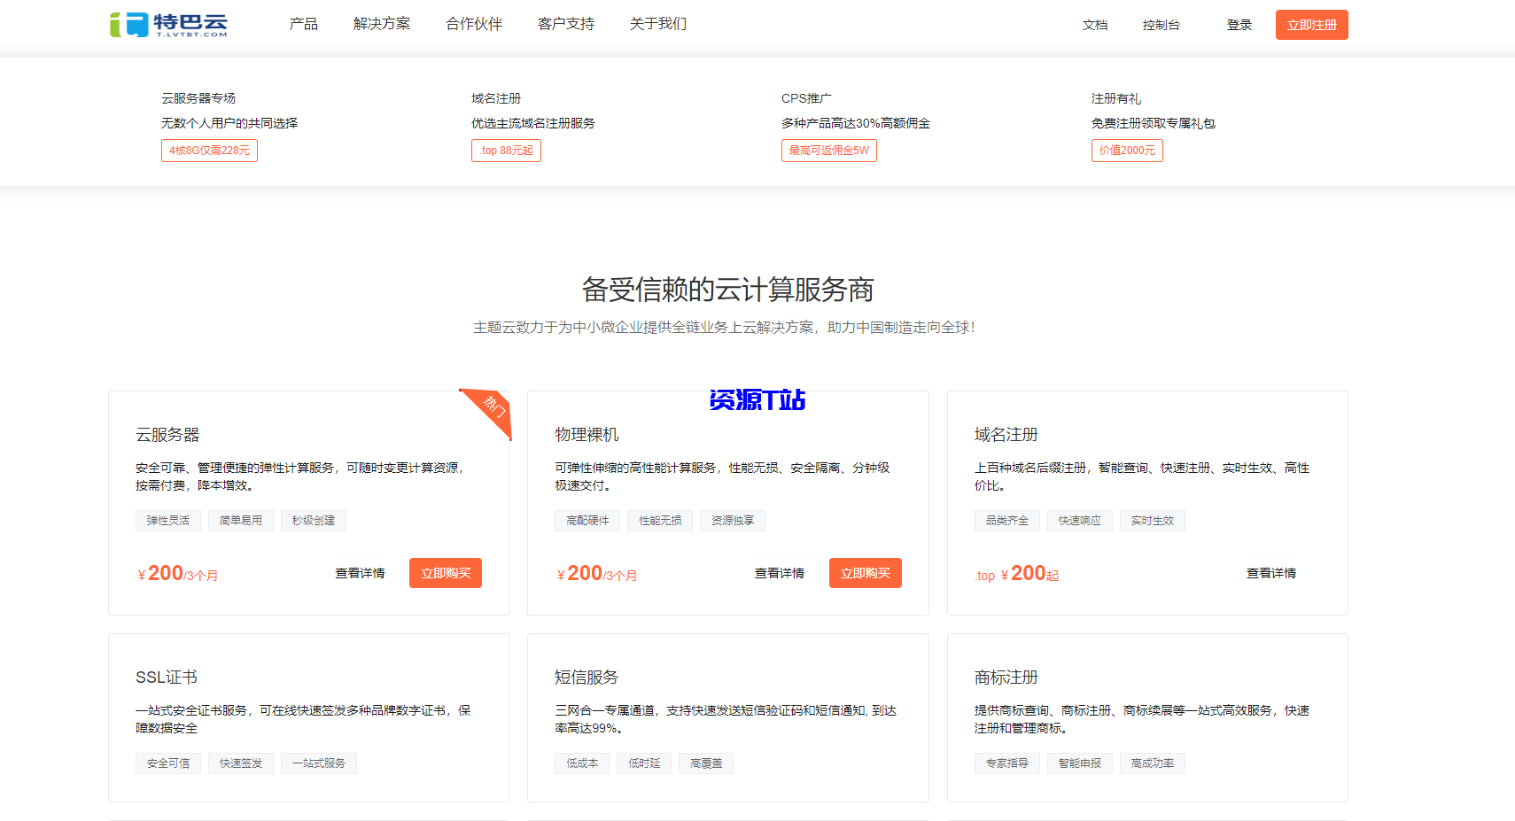Select the 关于我们 menu item
Screen dimensions: 1515x821
[657, 24]
